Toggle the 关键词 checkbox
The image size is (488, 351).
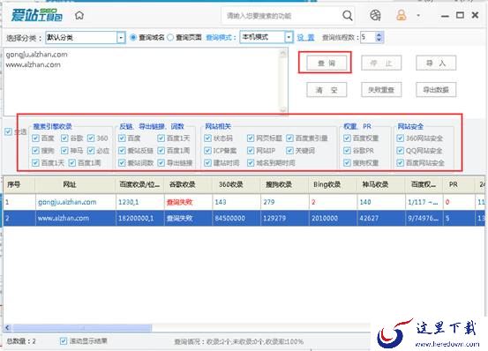click(289, 151)
